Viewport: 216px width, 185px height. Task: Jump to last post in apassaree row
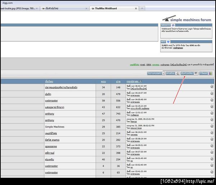click(212, 146)
